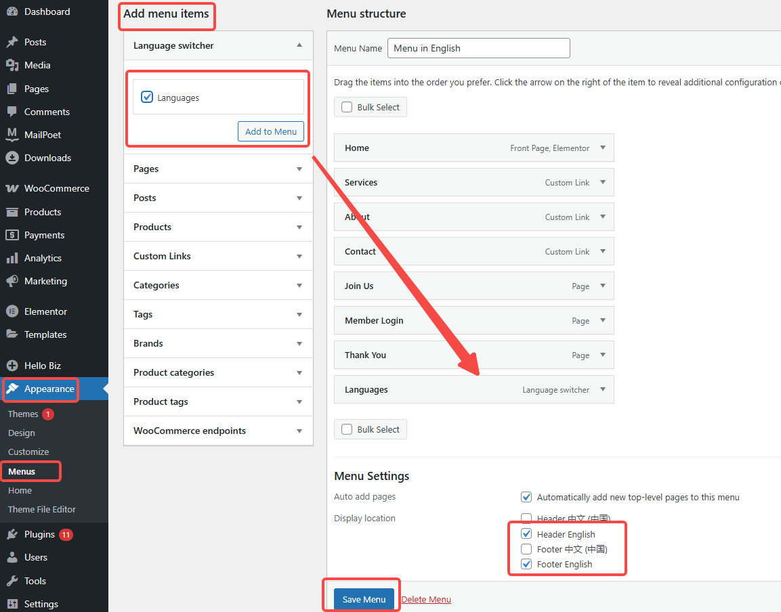
Task: Open the Elementor admin icon
Action: tap(14, 311)
